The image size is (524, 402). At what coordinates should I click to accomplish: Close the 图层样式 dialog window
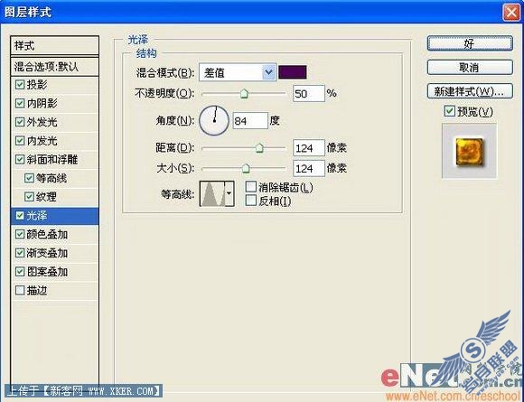point(511,12)
